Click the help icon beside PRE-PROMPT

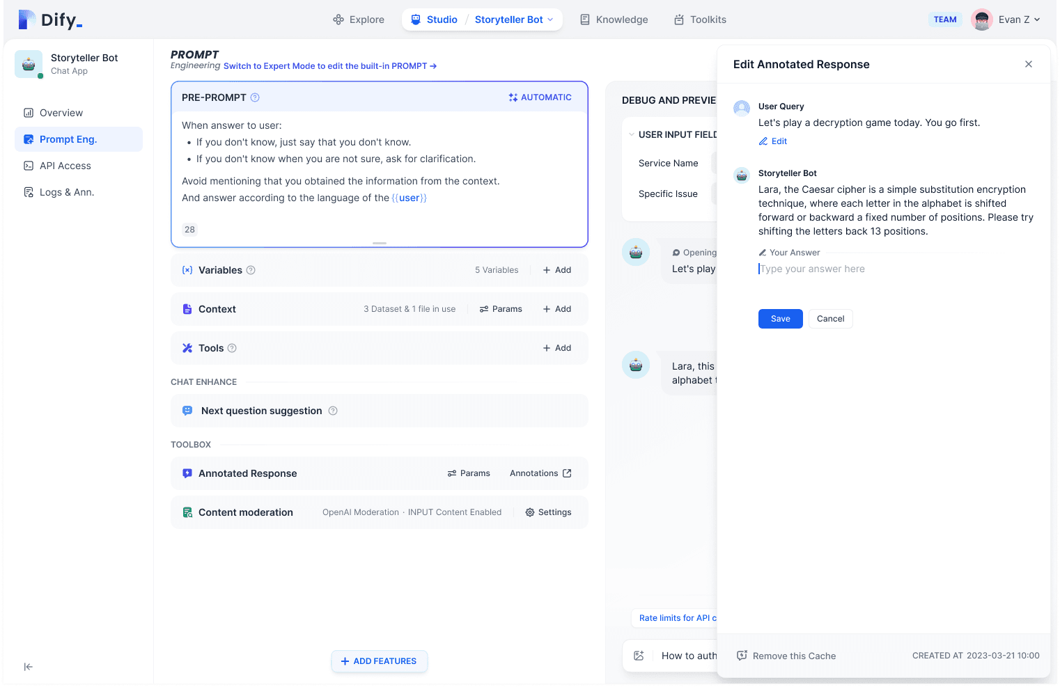tap(255, 97)
